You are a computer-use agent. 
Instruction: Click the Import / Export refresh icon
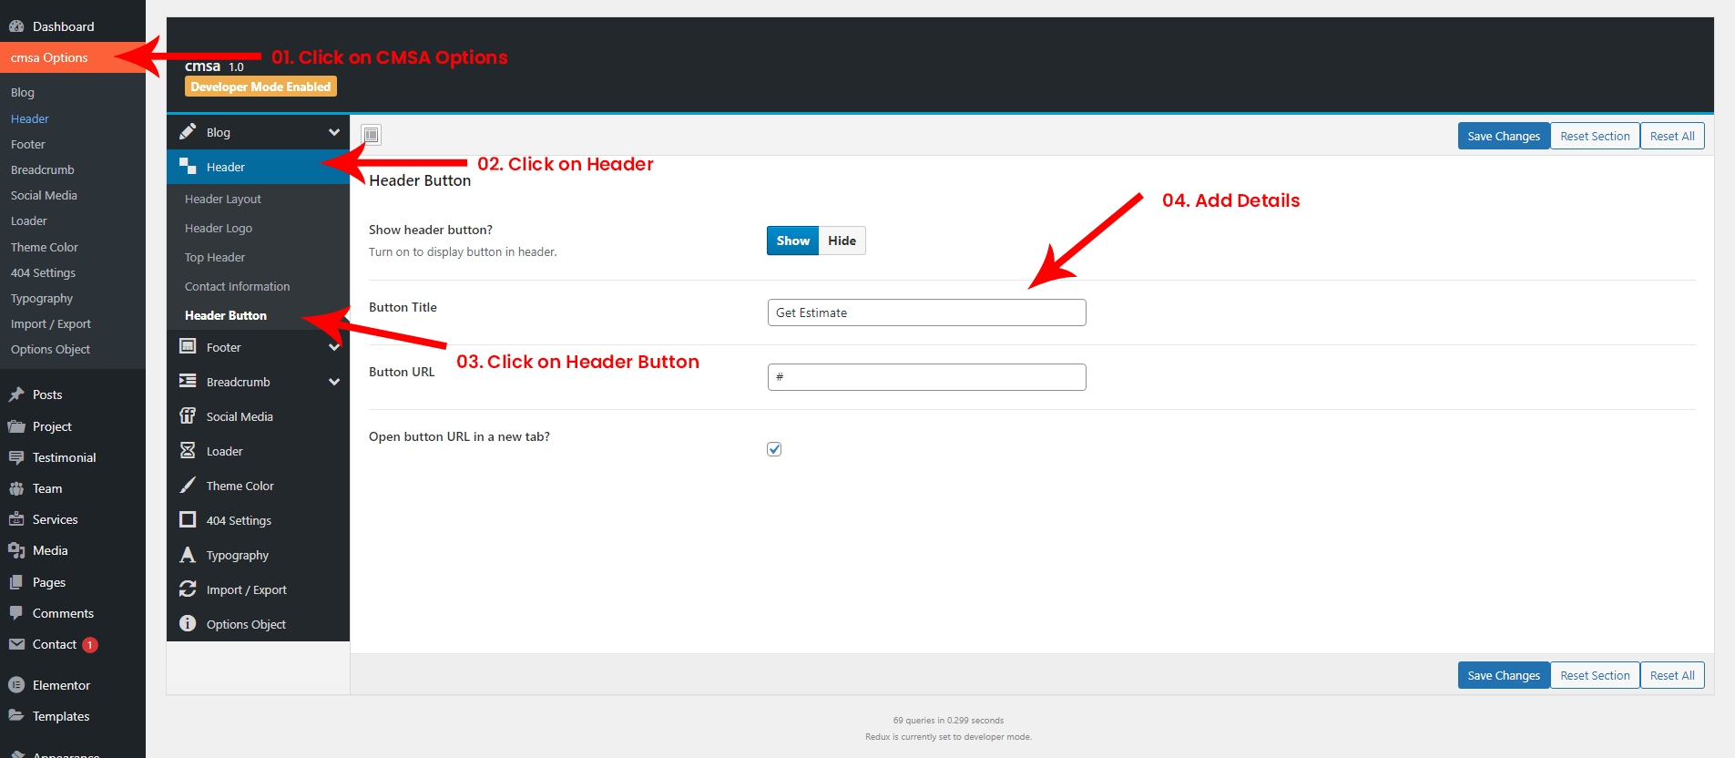click(x=188, y=589)
